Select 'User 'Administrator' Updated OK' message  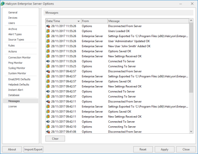tap(129, 41)
